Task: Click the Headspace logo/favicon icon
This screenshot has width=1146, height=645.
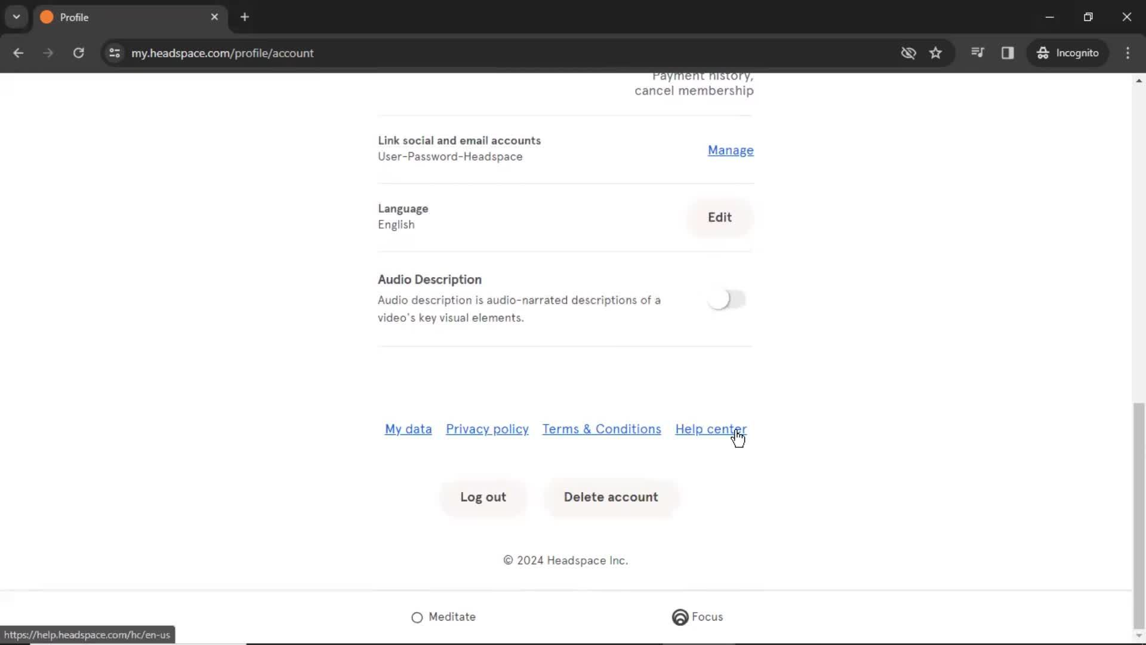Action: [x=47, y=17]
